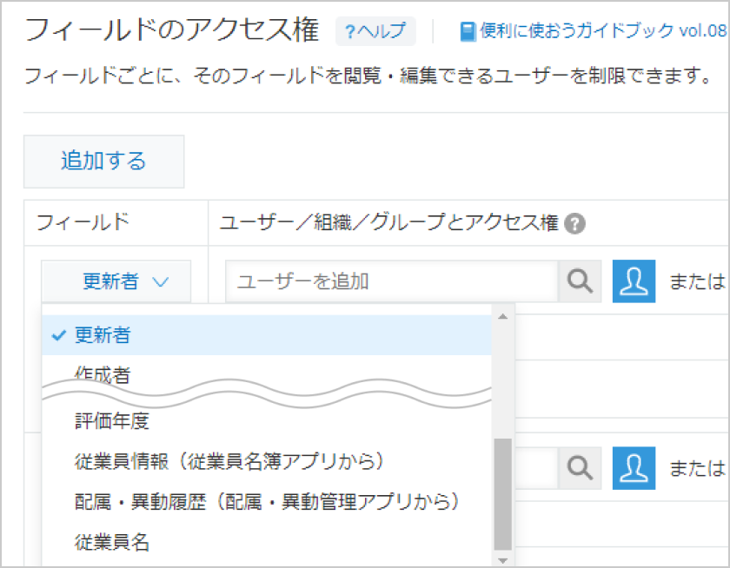Viewport: 730px width, 568px height.
Task: Expand the 更新者 field dropdown
Action: click(116, 281)
